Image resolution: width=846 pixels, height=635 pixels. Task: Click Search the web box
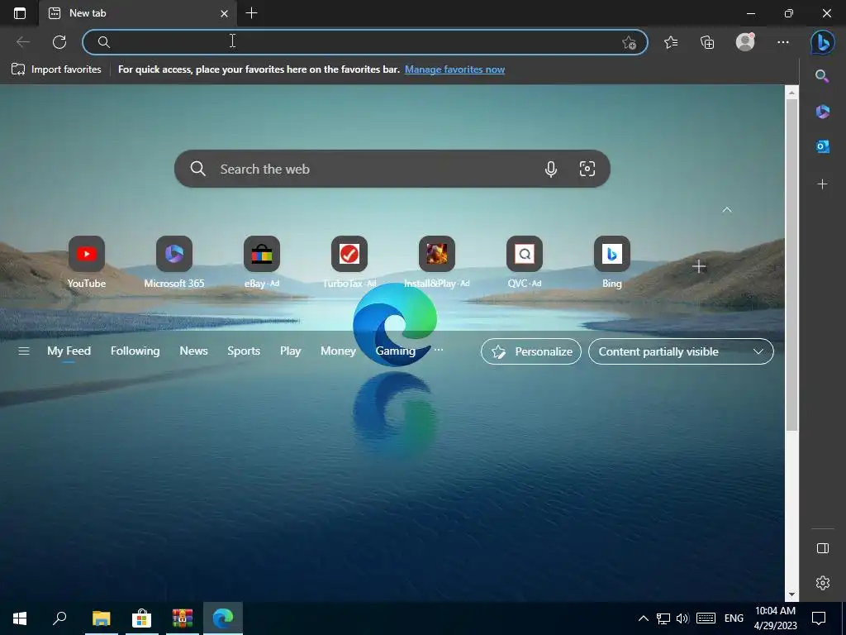click(x=392, y=169)
